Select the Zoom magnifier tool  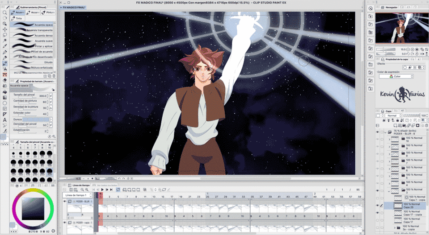[x=4, y=12]
